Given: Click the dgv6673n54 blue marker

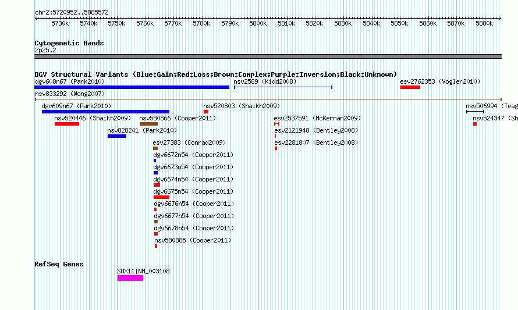Looking at the screenshot, I should pos(155,173).
